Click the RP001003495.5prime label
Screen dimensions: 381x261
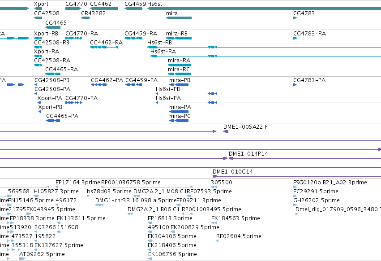pos(211,209)
